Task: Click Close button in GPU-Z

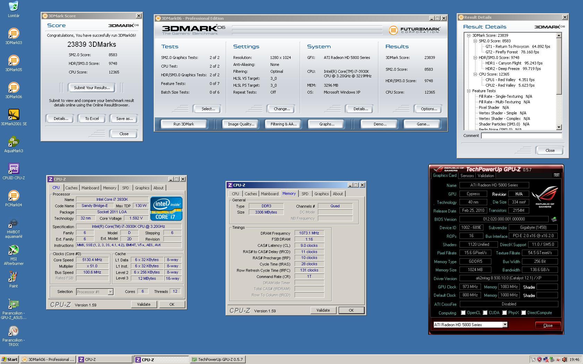Action: pyautogui.click(x=548, y=325)
